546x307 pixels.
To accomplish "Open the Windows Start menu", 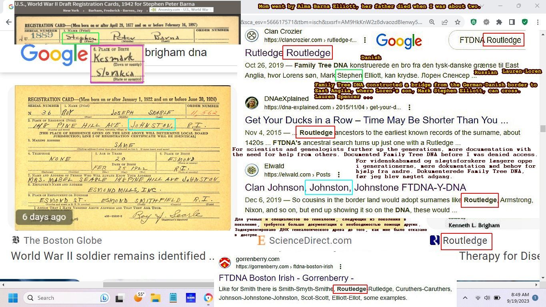I will (13, 298).
